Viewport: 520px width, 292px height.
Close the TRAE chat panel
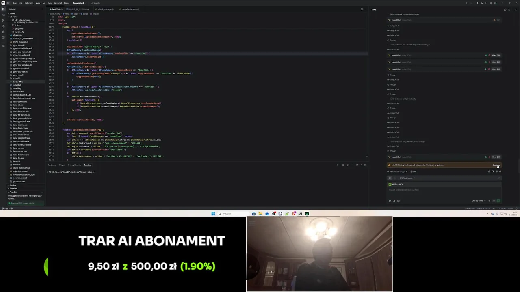[x=516, y=9]
